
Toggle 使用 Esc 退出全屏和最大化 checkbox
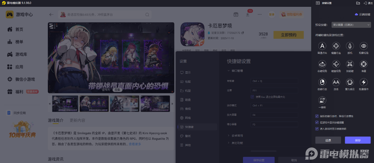(x=252, y=97)
